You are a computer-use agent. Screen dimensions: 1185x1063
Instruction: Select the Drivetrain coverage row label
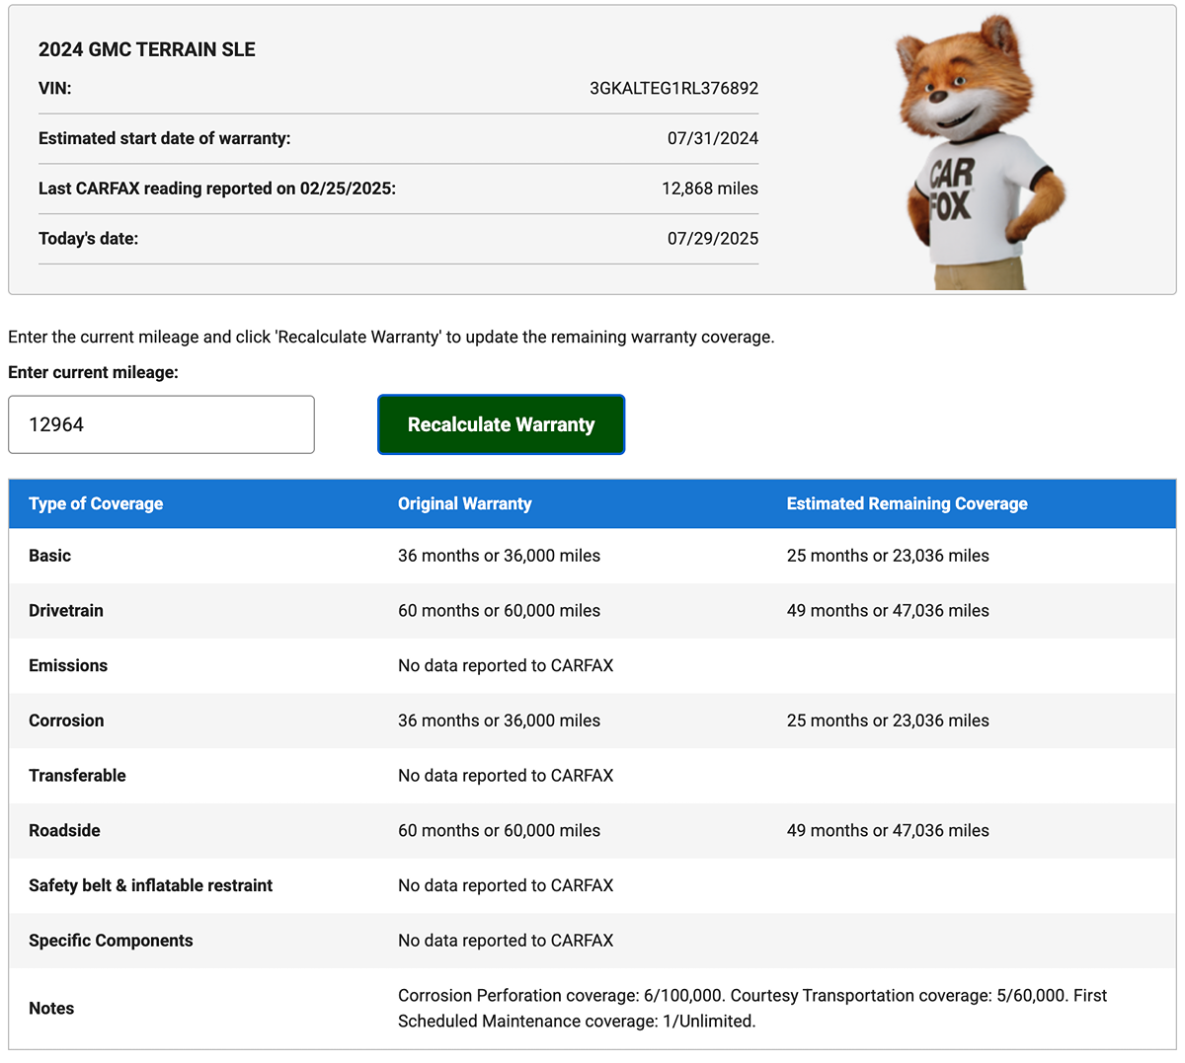point(66,611)
